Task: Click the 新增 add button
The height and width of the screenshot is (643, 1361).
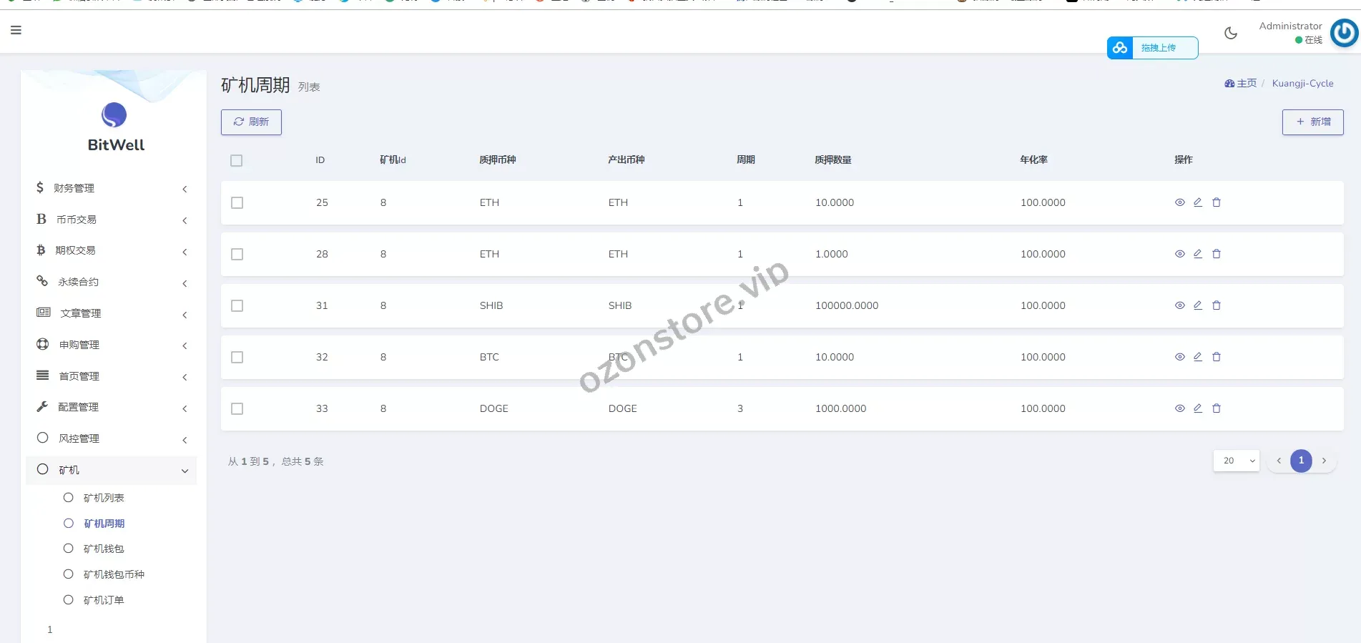Action: pyautogui.click(x=1312, y=122)
